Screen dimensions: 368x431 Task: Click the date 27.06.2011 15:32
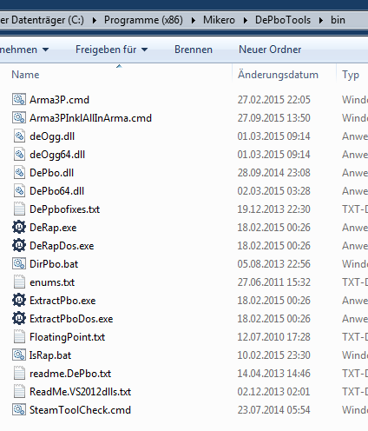[x=273, y=282]
